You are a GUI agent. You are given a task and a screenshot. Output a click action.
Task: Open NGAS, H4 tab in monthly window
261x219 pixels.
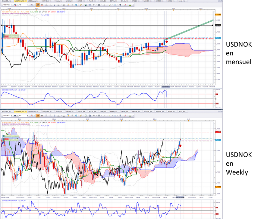(59, 1)
